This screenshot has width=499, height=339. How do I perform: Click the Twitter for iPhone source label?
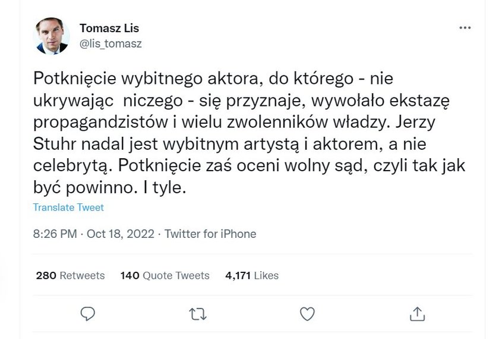coord(210,234)
